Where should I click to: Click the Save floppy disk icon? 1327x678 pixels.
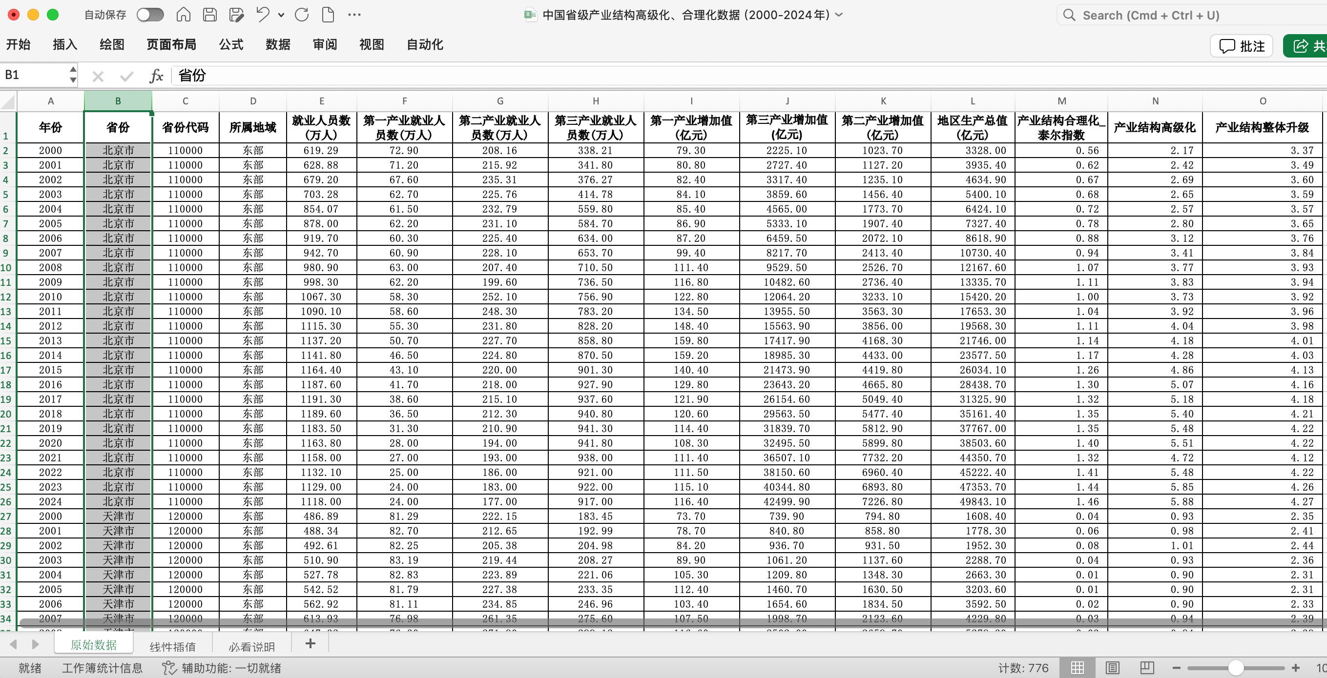coord(209,15)
